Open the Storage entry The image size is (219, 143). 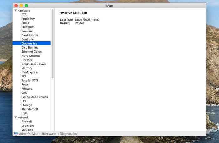(x=27, y=105)
